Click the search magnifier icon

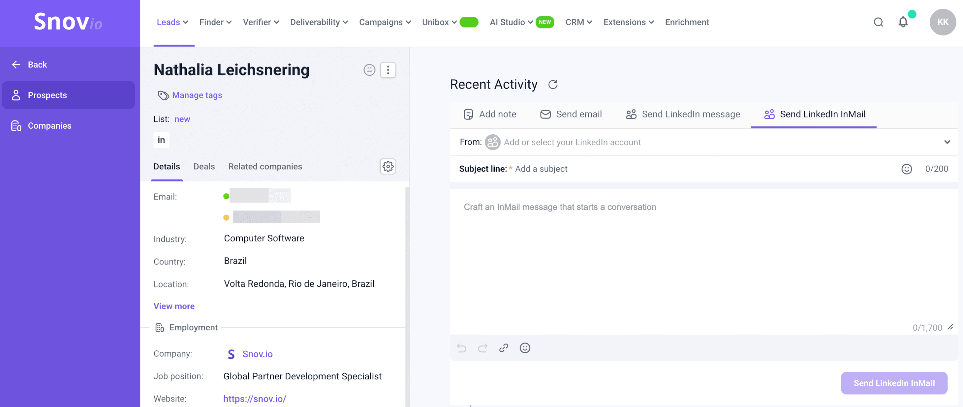click(878, 22)
